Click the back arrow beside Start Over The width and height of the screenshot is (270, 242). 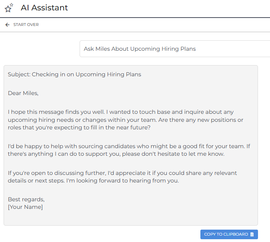point(7,25)
